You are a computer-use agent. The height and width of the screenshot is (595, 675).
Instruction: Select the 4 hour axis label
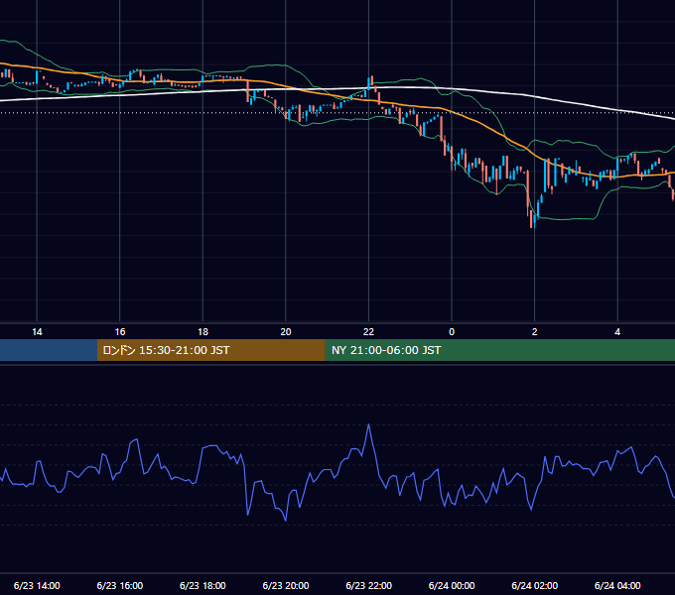tap(617, 332)
